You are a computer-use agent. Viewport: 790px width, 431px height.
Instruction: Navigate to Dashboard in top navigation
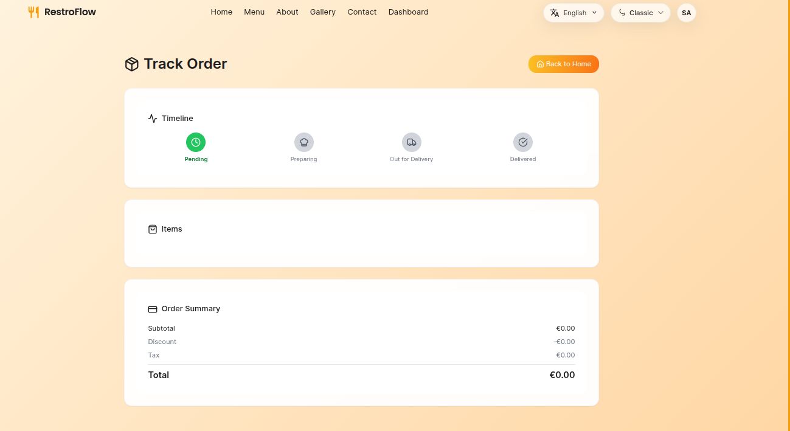(x=409, y=12)
